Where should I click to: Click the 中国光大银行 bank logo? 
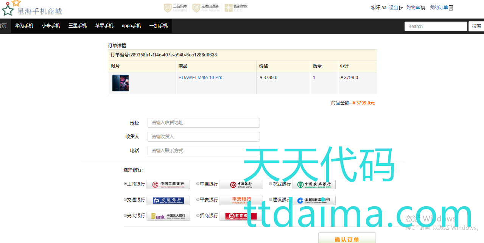[168, 216]
